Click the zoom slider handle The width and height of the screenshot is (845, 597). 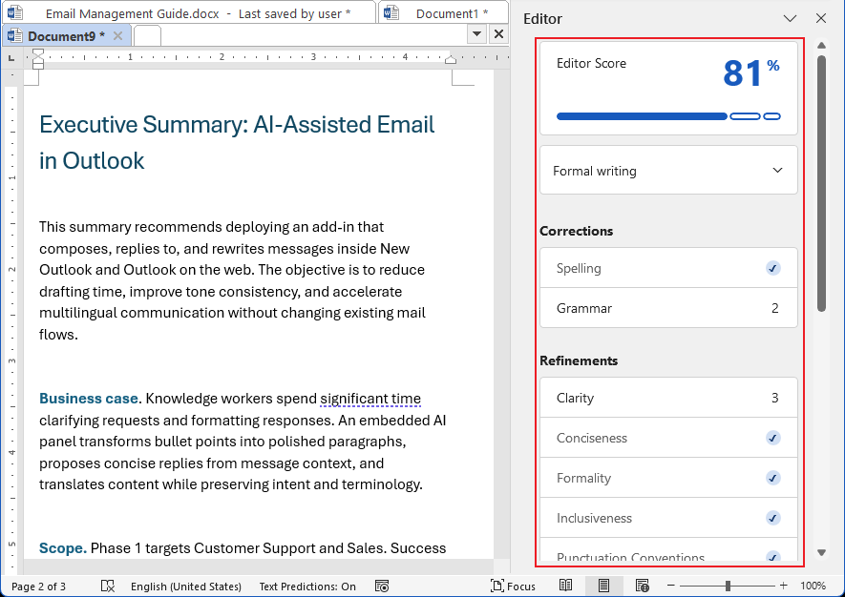click(728, 586)
